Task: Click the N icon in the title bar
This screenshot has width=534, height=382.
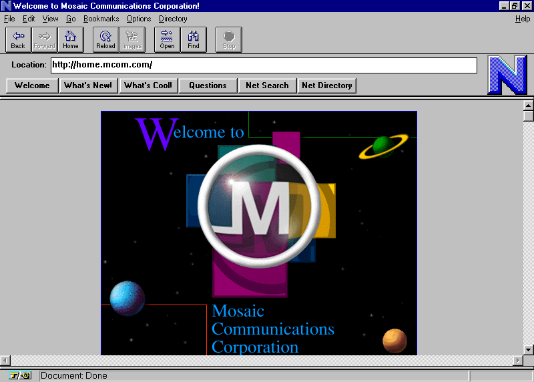Action: click(6, 6)
